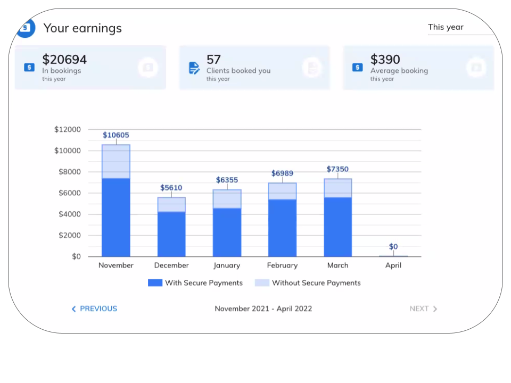Click the faded icon on the Clients booked you card
This screenshot has width=511, height=383.
312,68
